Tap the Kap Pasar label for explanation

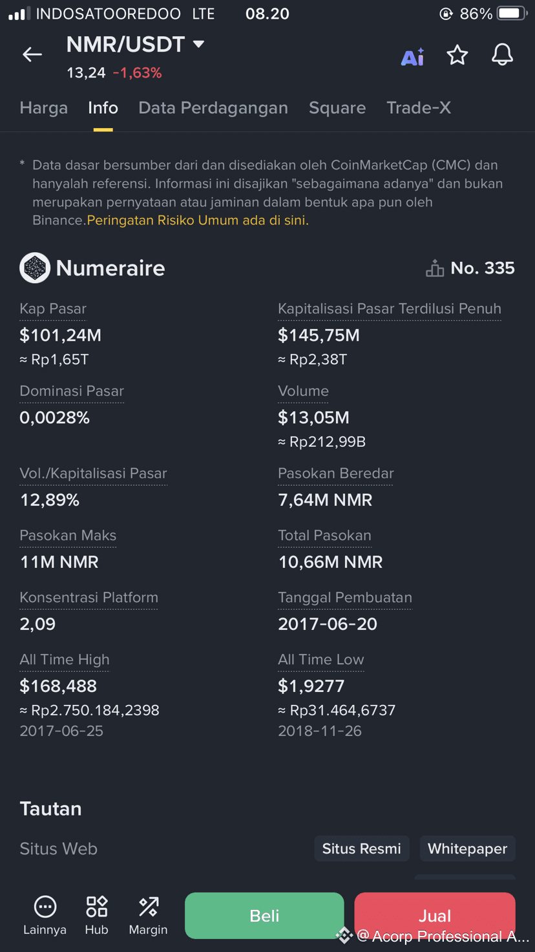click(x=53, y=309)
